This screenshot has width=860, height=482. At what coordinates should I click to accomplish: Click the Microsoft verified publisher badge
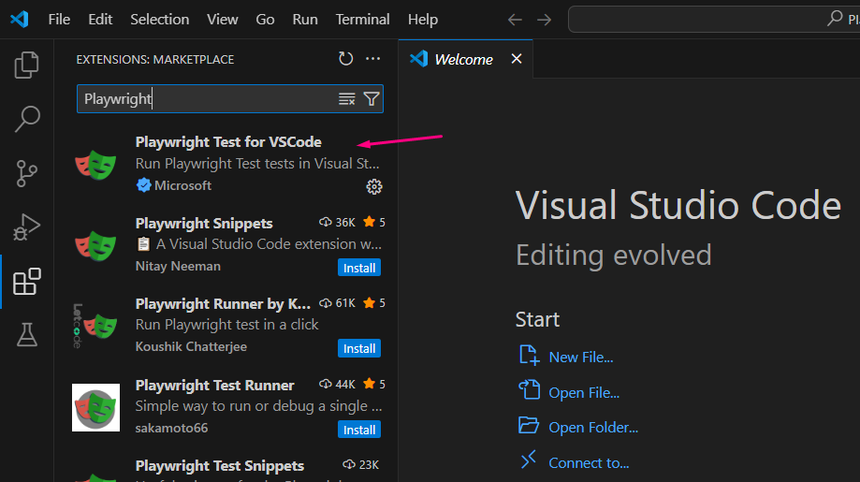pos(144,185)
